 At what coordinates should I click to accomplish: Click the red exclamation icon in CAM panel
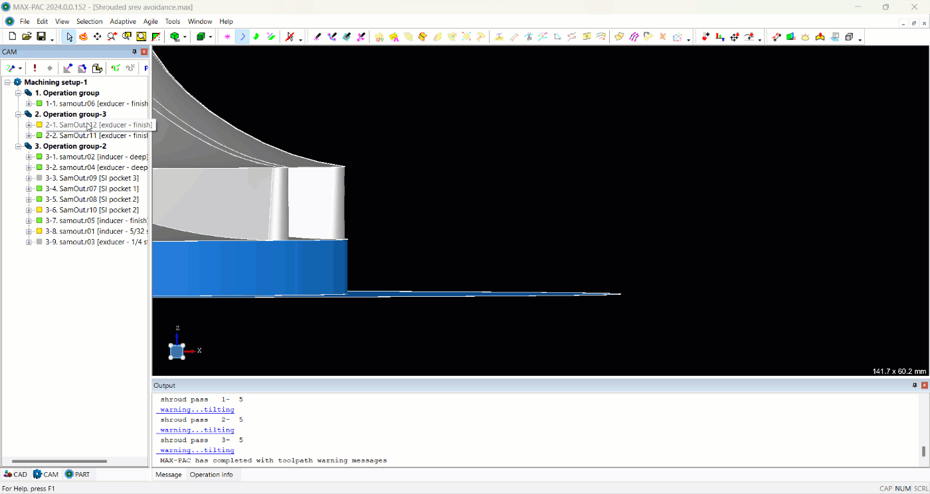point(35,68)
